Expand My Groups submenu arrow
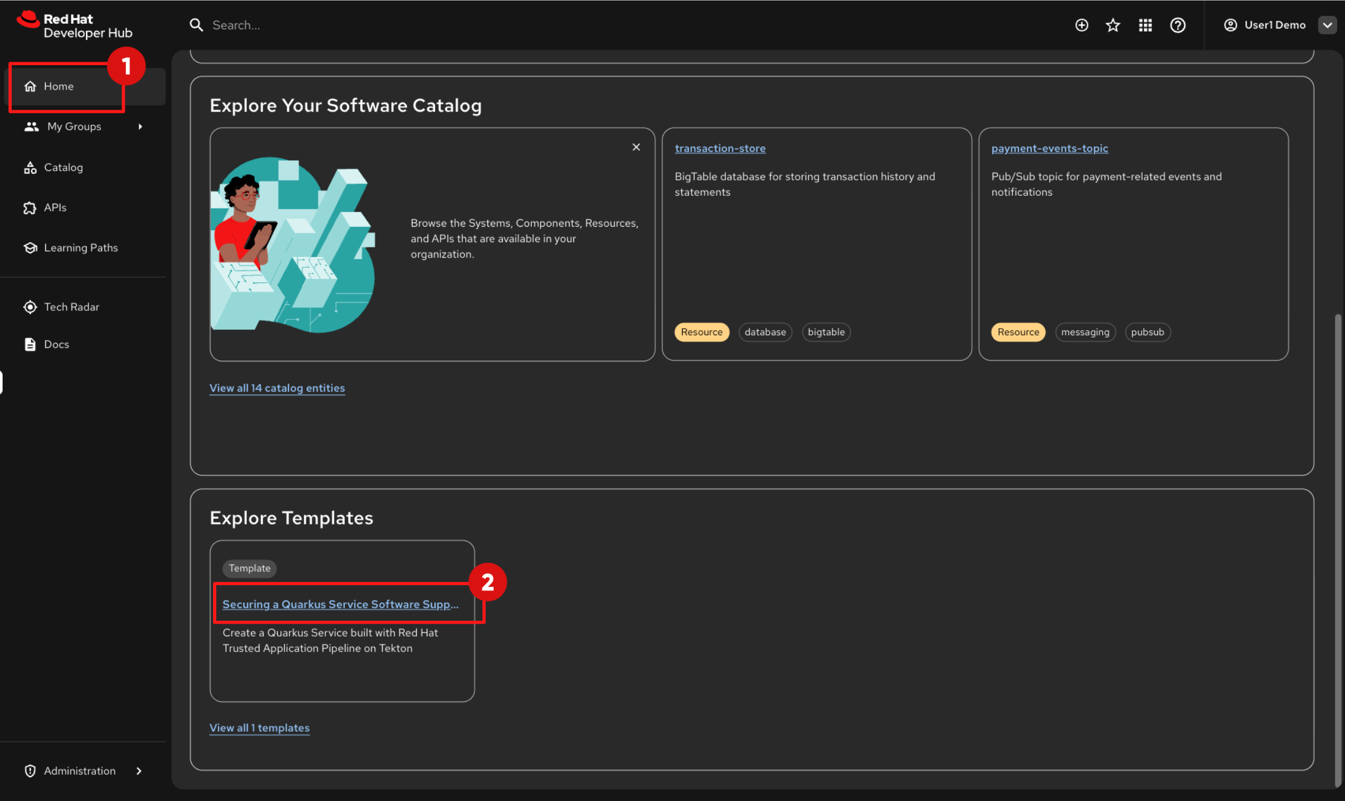The image size is (1345, 801). click(x=141, y=126)
